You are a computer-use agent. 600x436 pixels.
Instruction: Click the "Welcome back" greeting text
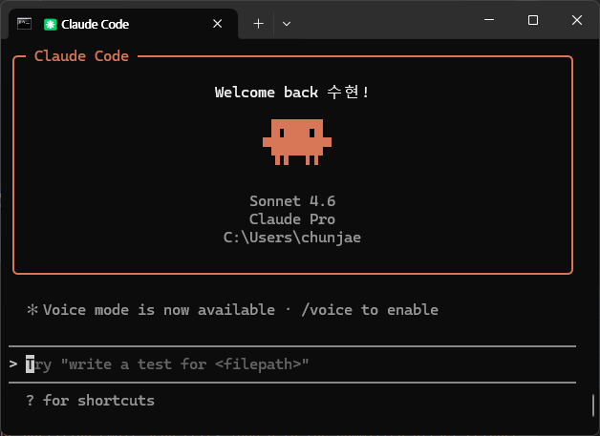tap(291, 93)
